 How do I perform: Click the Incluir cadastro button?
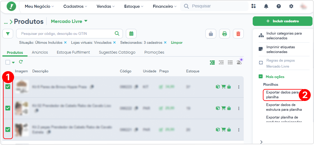[282, 21]
